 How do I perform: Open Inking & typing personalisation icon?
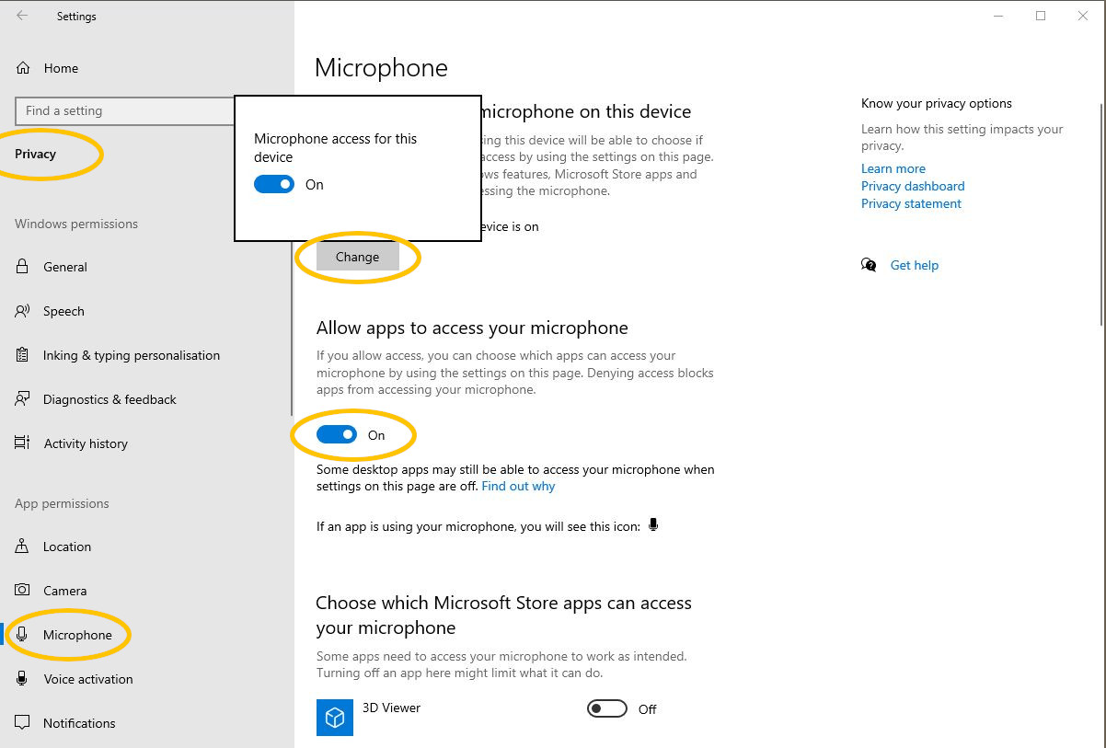coord(23,355)
